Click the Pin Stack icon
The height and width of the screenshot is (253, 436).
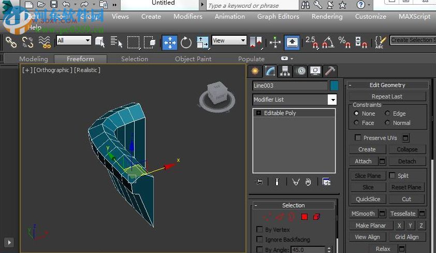(x=258, y=182)
